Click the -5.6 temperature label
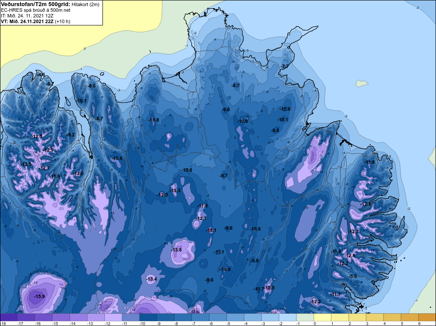Screen dimensions: 436x326 (353, 276)
